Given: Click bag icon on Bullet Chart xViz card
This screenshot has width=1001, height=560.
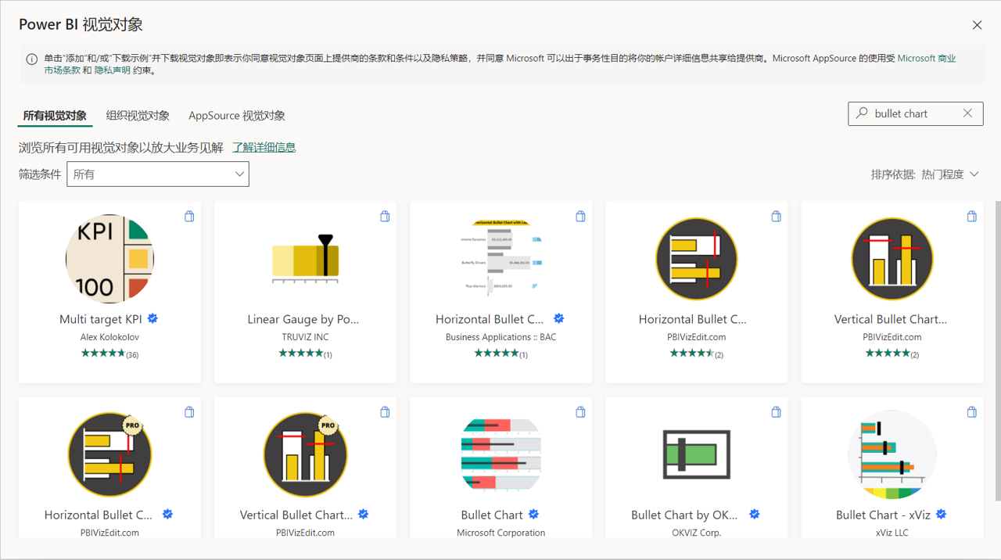Looking at the screenshot, I should coord(972,411).
